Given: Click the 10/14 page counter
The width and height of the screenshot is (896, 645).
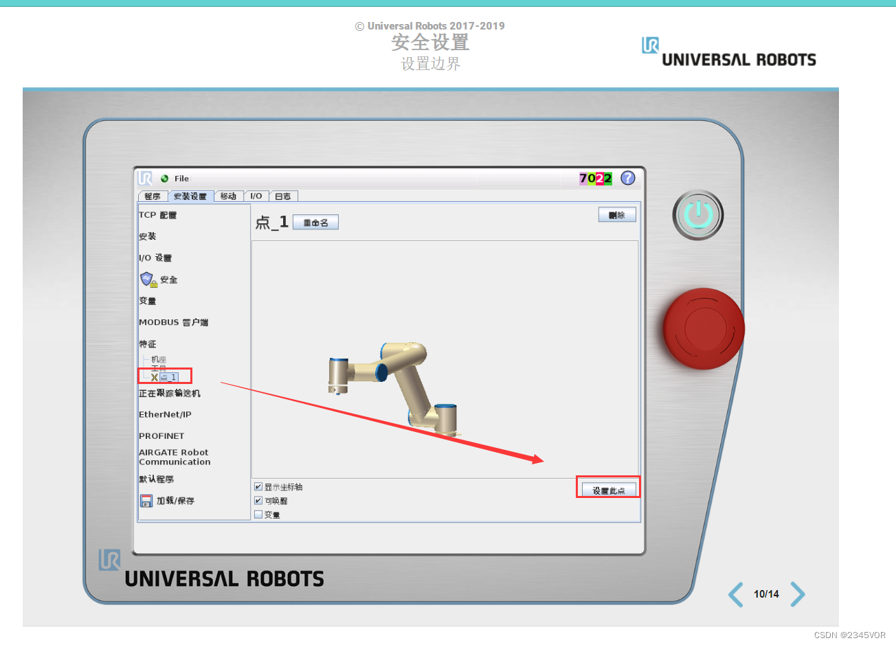Looking at the screenshot, I should tap(766, 594).
